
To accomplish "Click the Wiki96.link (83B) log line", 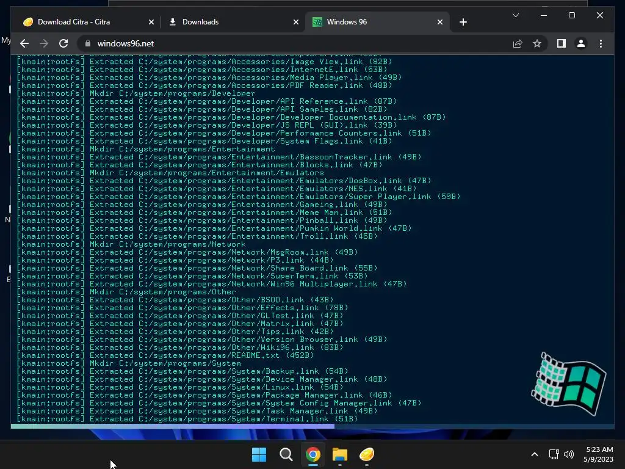I will pyautogui.click(x=180, y=347).
